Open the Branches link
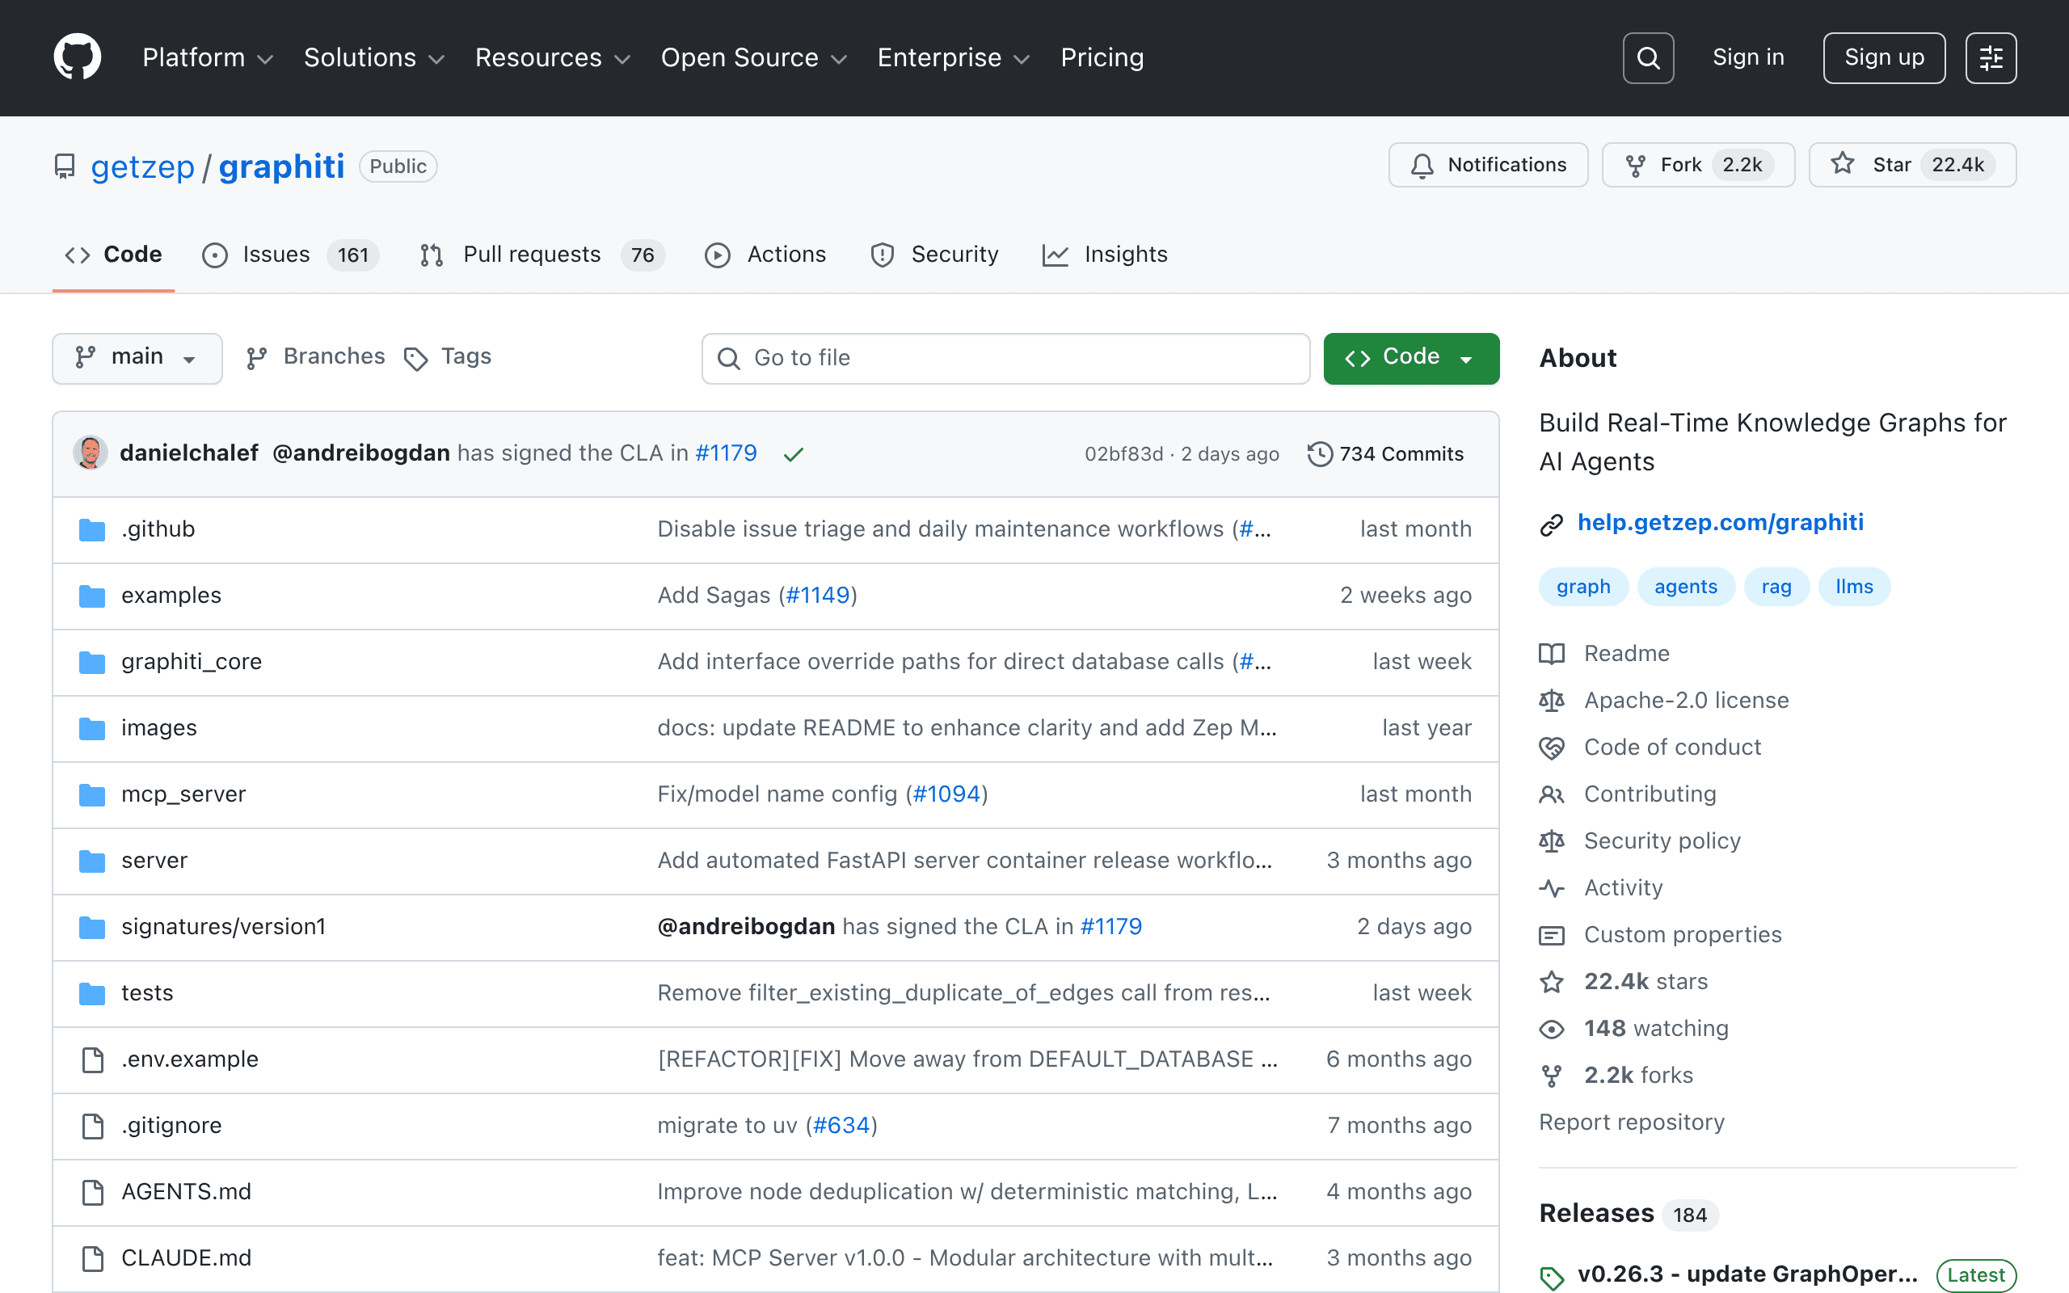Viewport: 2069px width, 1293px height. [x=315, y=356]
